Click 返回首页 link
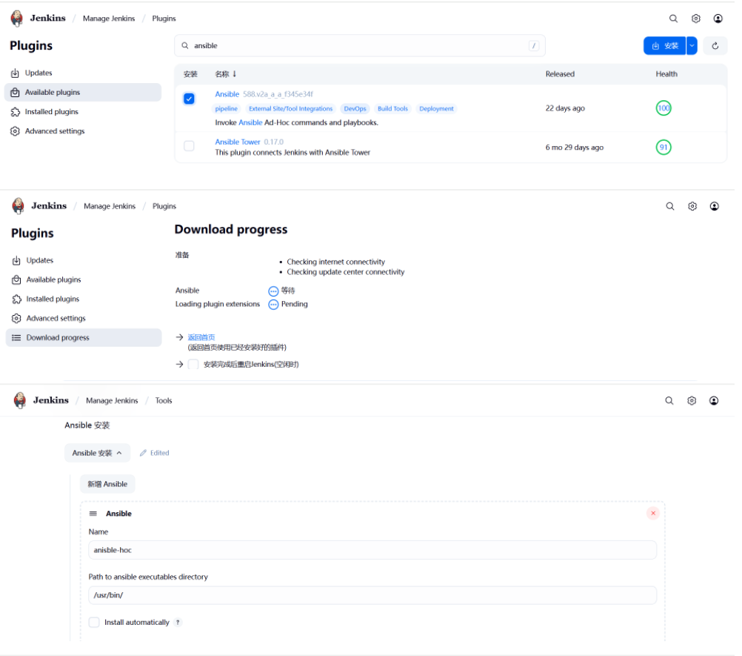Viewport: 742px width, 656px height. 201,337
